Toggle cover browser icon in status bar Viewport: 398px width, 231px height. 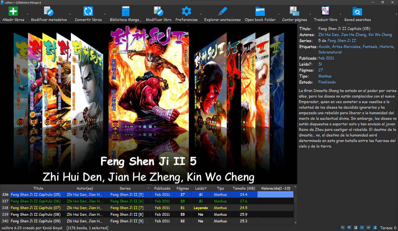point(356,228)
